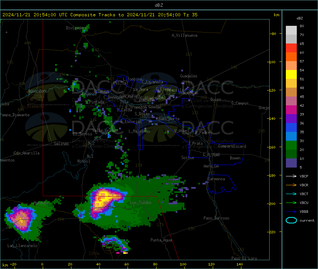318x269 pixels.
Task: Click the 'dBZ' title at the top
Action: coord(159,5)
